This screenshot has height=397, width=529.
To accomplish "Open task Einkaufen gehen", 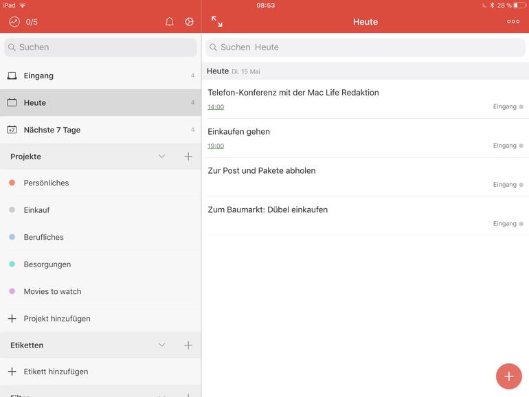I will [365, 138].
